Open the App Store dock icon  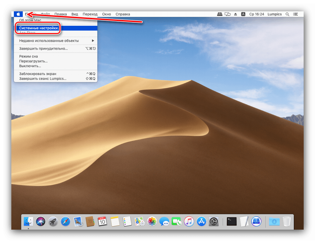[x=201, y=221]
